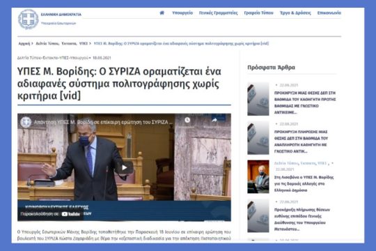Open ΥΠΕΣ breadcrumb link

[84, 43]
